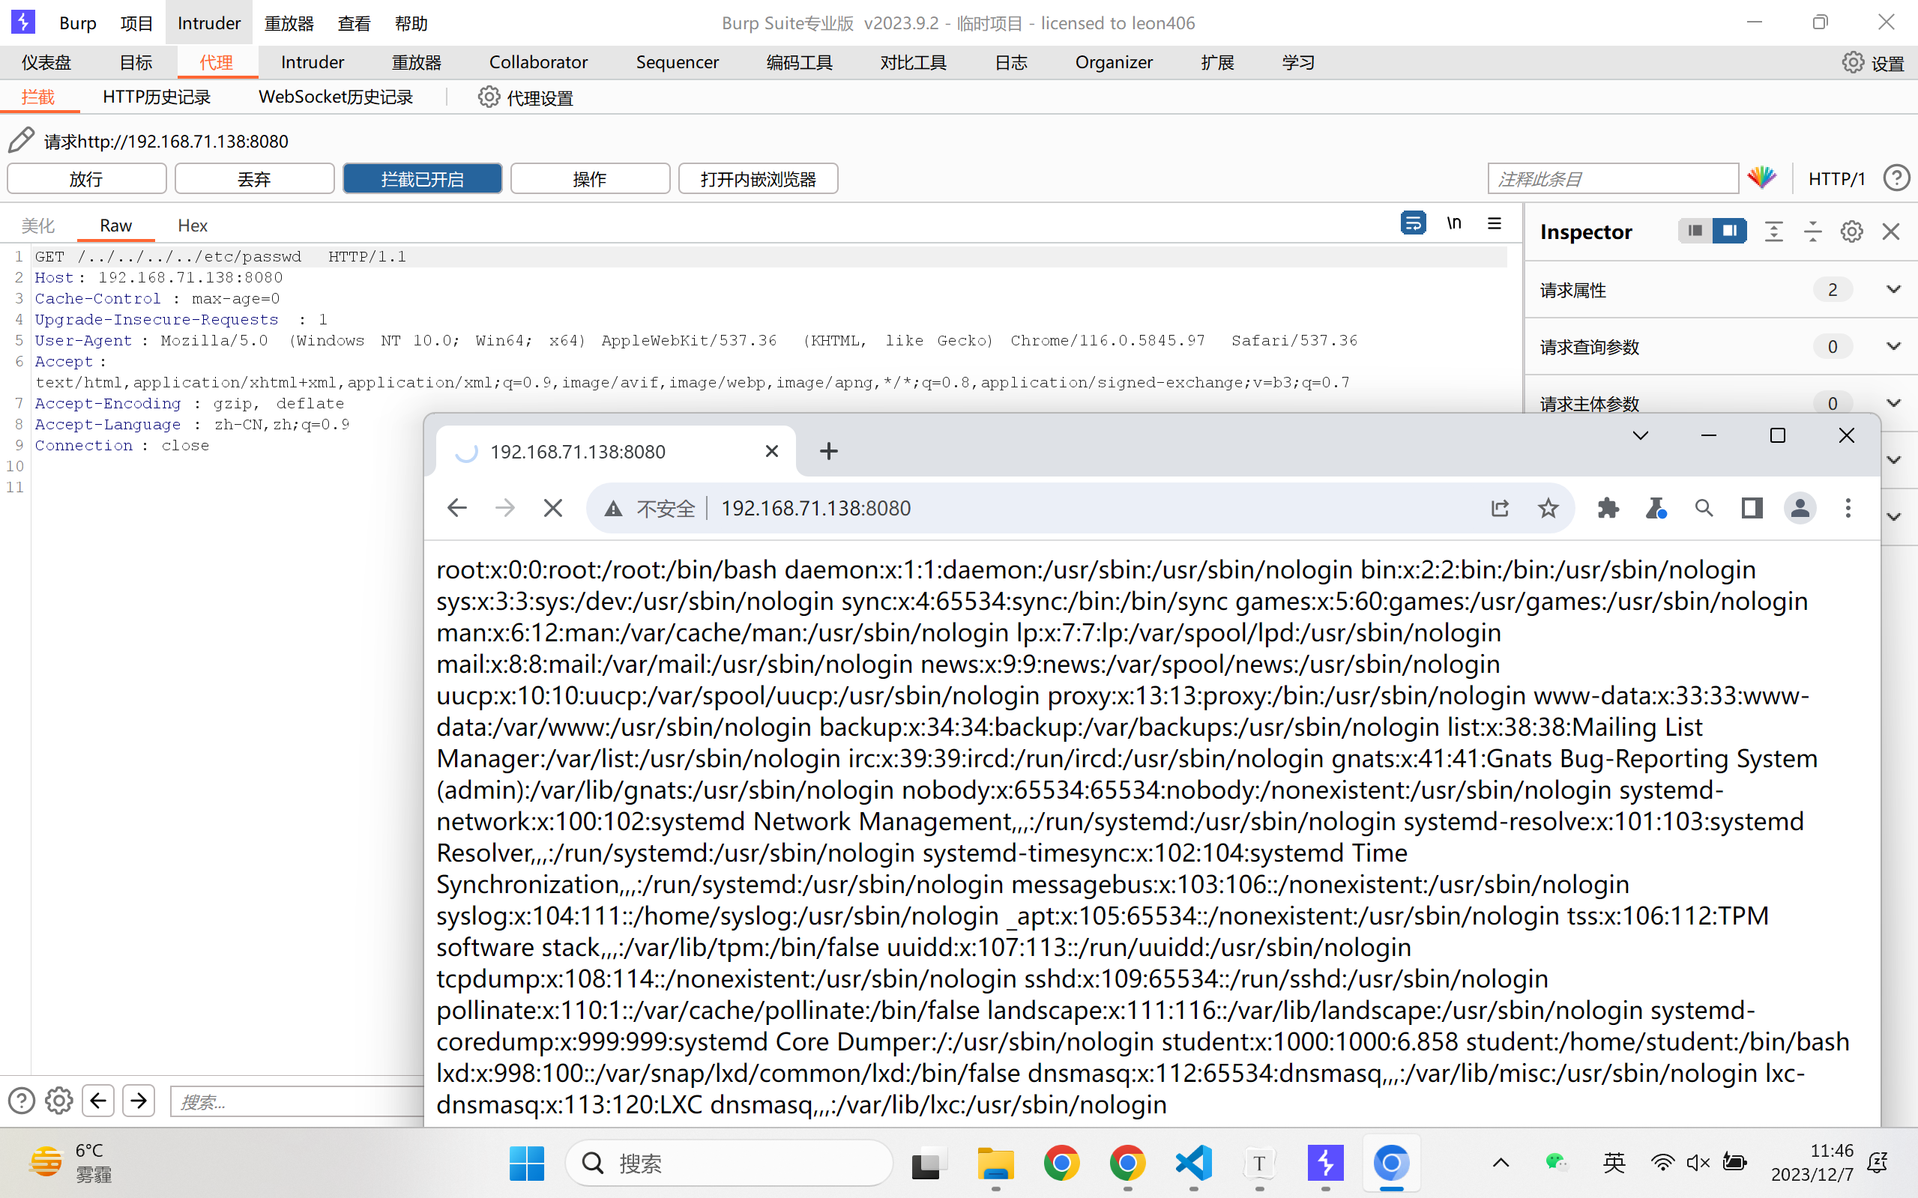Click the browser bookmark star icon
This screenshot has width=1918, height=1198.
click(x=1548, y=508)
